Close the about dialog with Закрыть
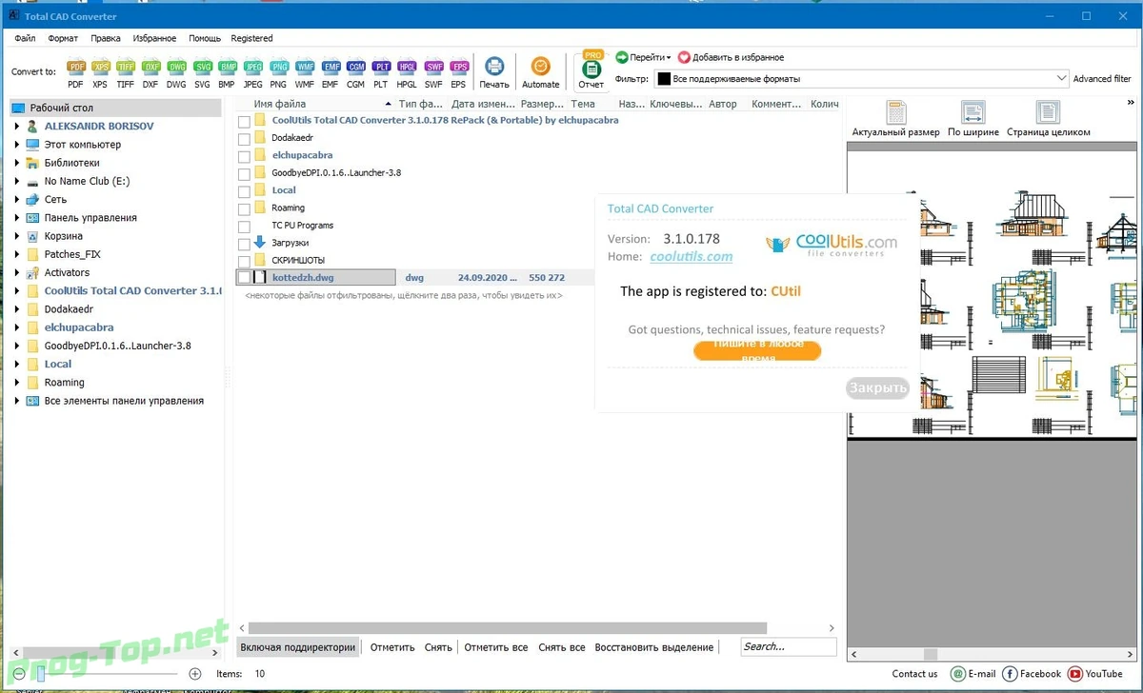The image size is (1143, 693). [x=877, y=388]
